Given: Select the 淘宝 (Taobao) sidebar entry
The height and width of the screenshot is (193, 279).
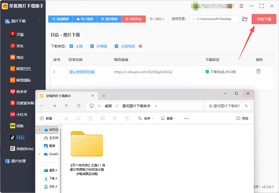Looking at the screenshot, I should (17, 57).
